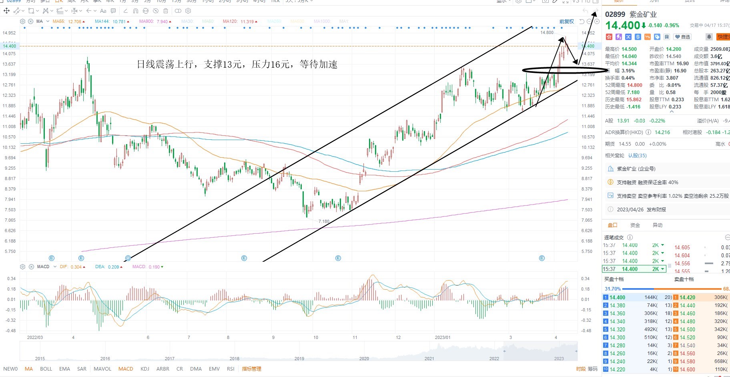Screen dimensions: 730x377
Task: Remove the MA indicator with its X icon
Action: tap(30, 21)
